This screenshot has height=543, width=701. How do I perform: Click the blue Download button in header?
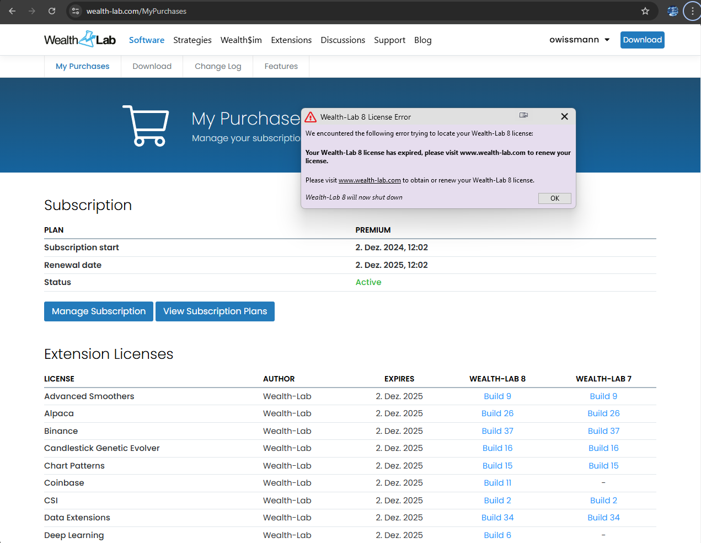(x=642, y=40)
